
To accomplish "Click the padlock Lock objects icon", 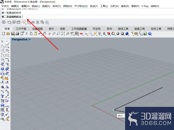I will 104,34.
